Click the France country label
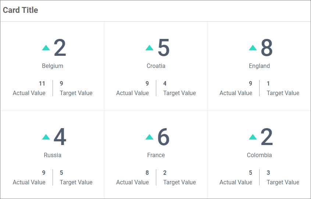 [x=156, y=155]
